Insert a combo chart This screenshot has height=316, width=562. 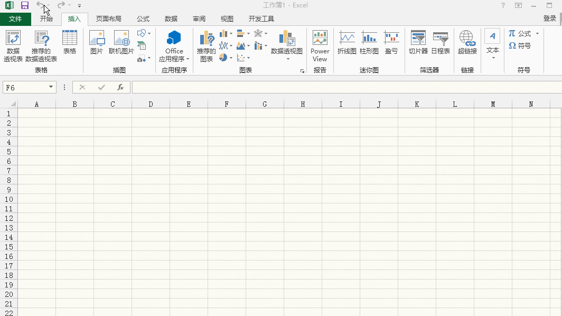(x=258, y=45)
